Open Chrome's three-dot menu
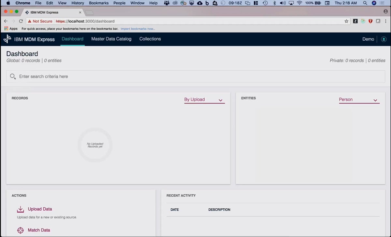Image resolution: width=391 pixels, height=237 pixels. 386,21
